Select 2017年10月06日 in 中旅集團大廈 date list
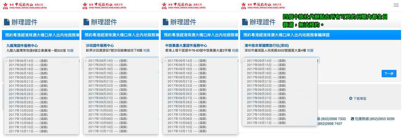The height and width of the screenshot is (138, 403). point(201,119)
